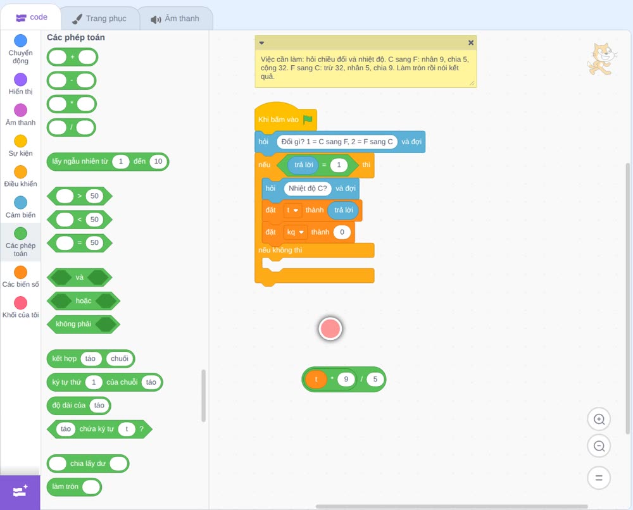The width and height of the screenshot is (633, 510).
Task: Open the Các biến số block category
Action: click(20, 277)
